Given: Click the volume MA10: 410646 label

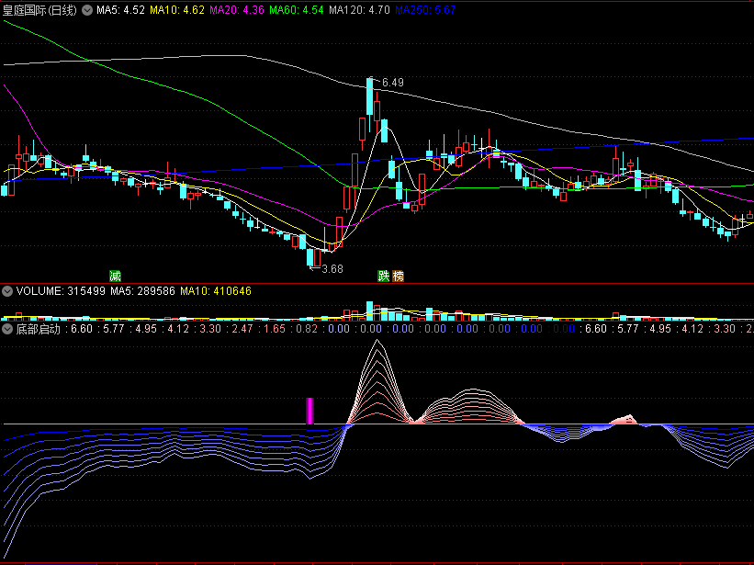Looking at the screenshot, I should [216, 291].
